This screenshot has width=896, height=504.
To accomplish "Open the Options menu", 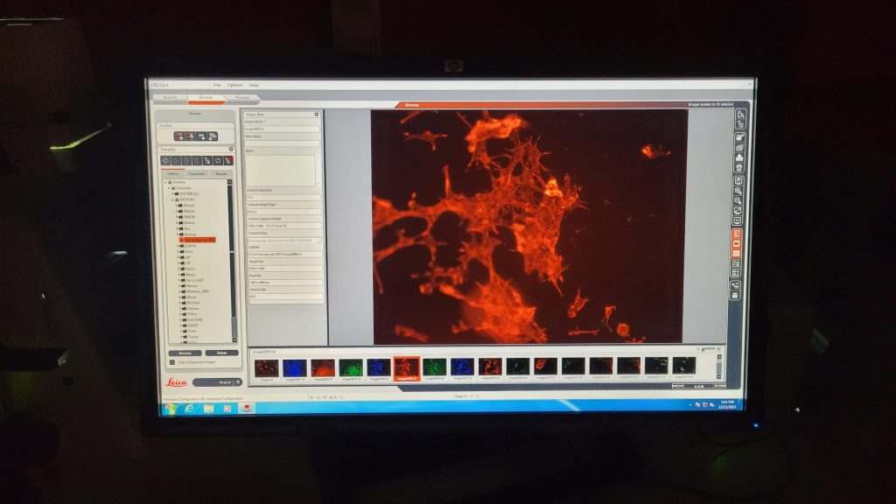I will (234, 85).
